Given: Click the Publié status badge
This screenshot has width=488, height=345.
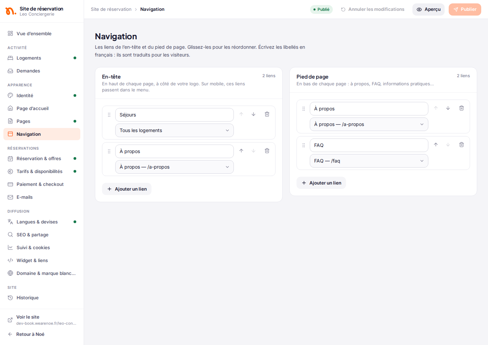Looking at the screenshot, I should coord(321,9).
